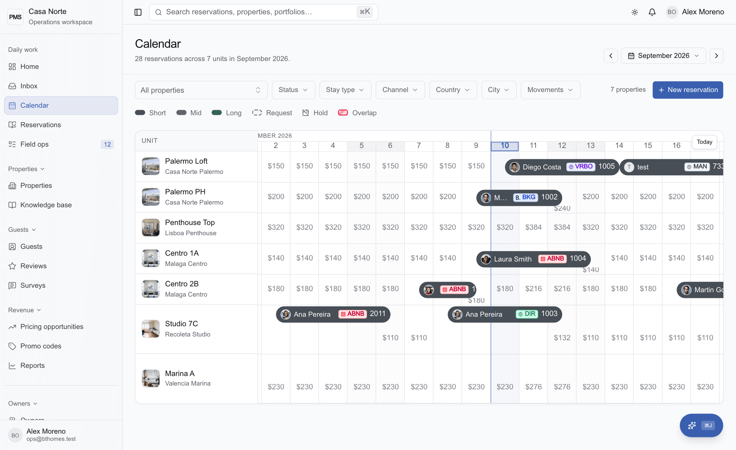Open Inbox in the sidebar
Image resolution: width=736 pixels, height=450 pixels.
(x=61, y=86)
